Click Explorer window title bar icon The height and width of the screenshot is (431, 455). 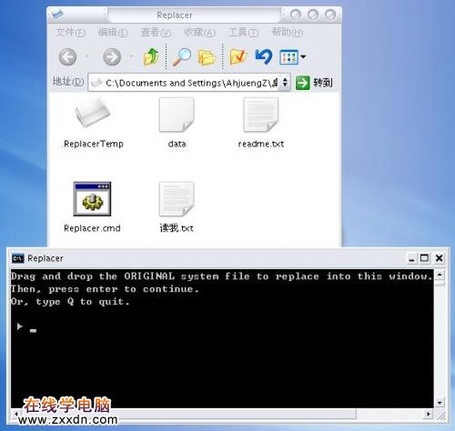(x=57, y=15)
